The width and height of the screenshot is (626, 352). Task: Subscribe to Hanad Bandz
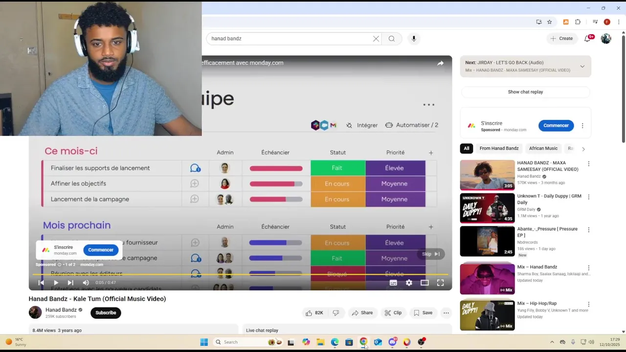coord(106,313)
